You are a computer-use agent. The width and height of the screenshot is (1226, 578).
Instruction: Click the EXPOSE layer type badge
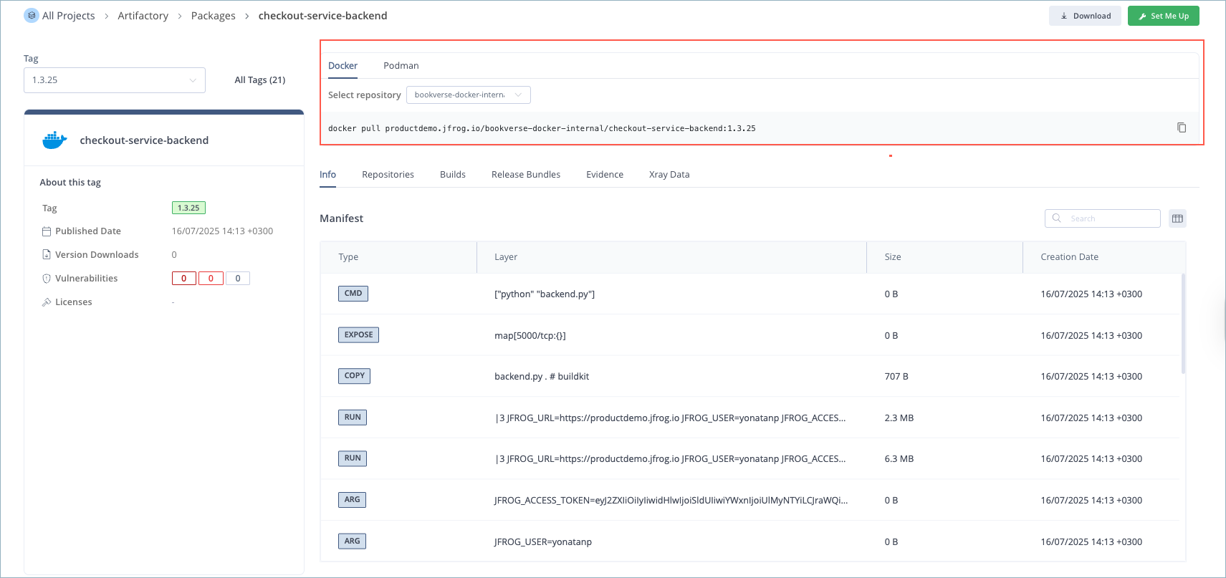358,334
